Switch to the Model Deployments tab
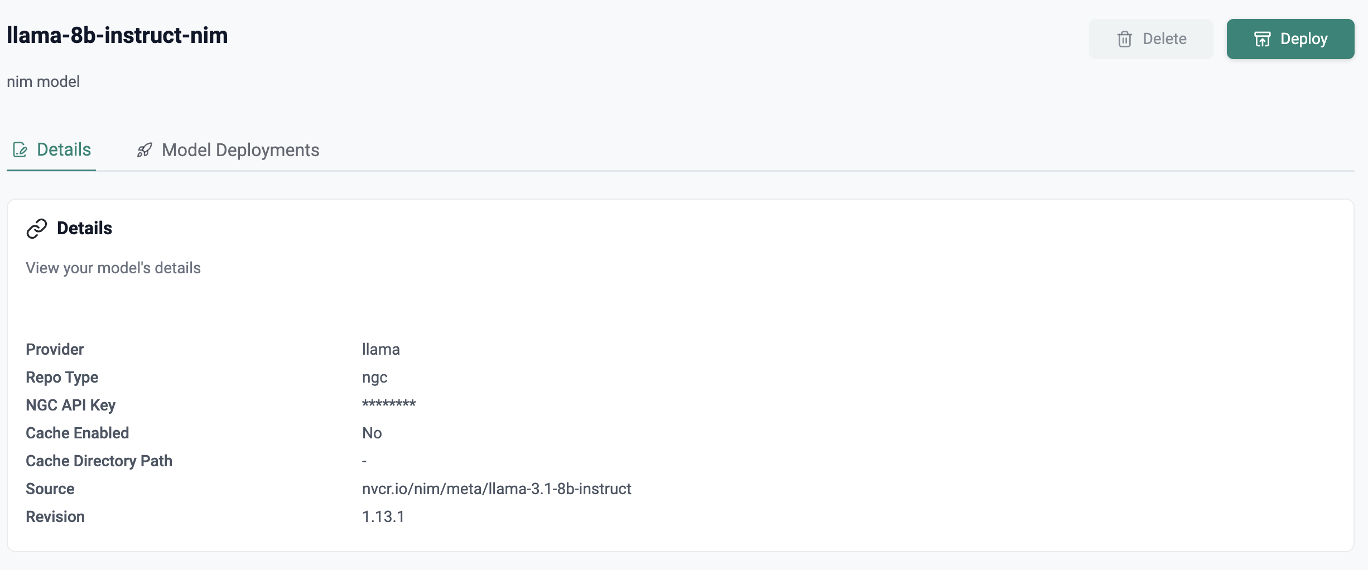The width and height of the screenshot is (1368, 570). point(240,150)
